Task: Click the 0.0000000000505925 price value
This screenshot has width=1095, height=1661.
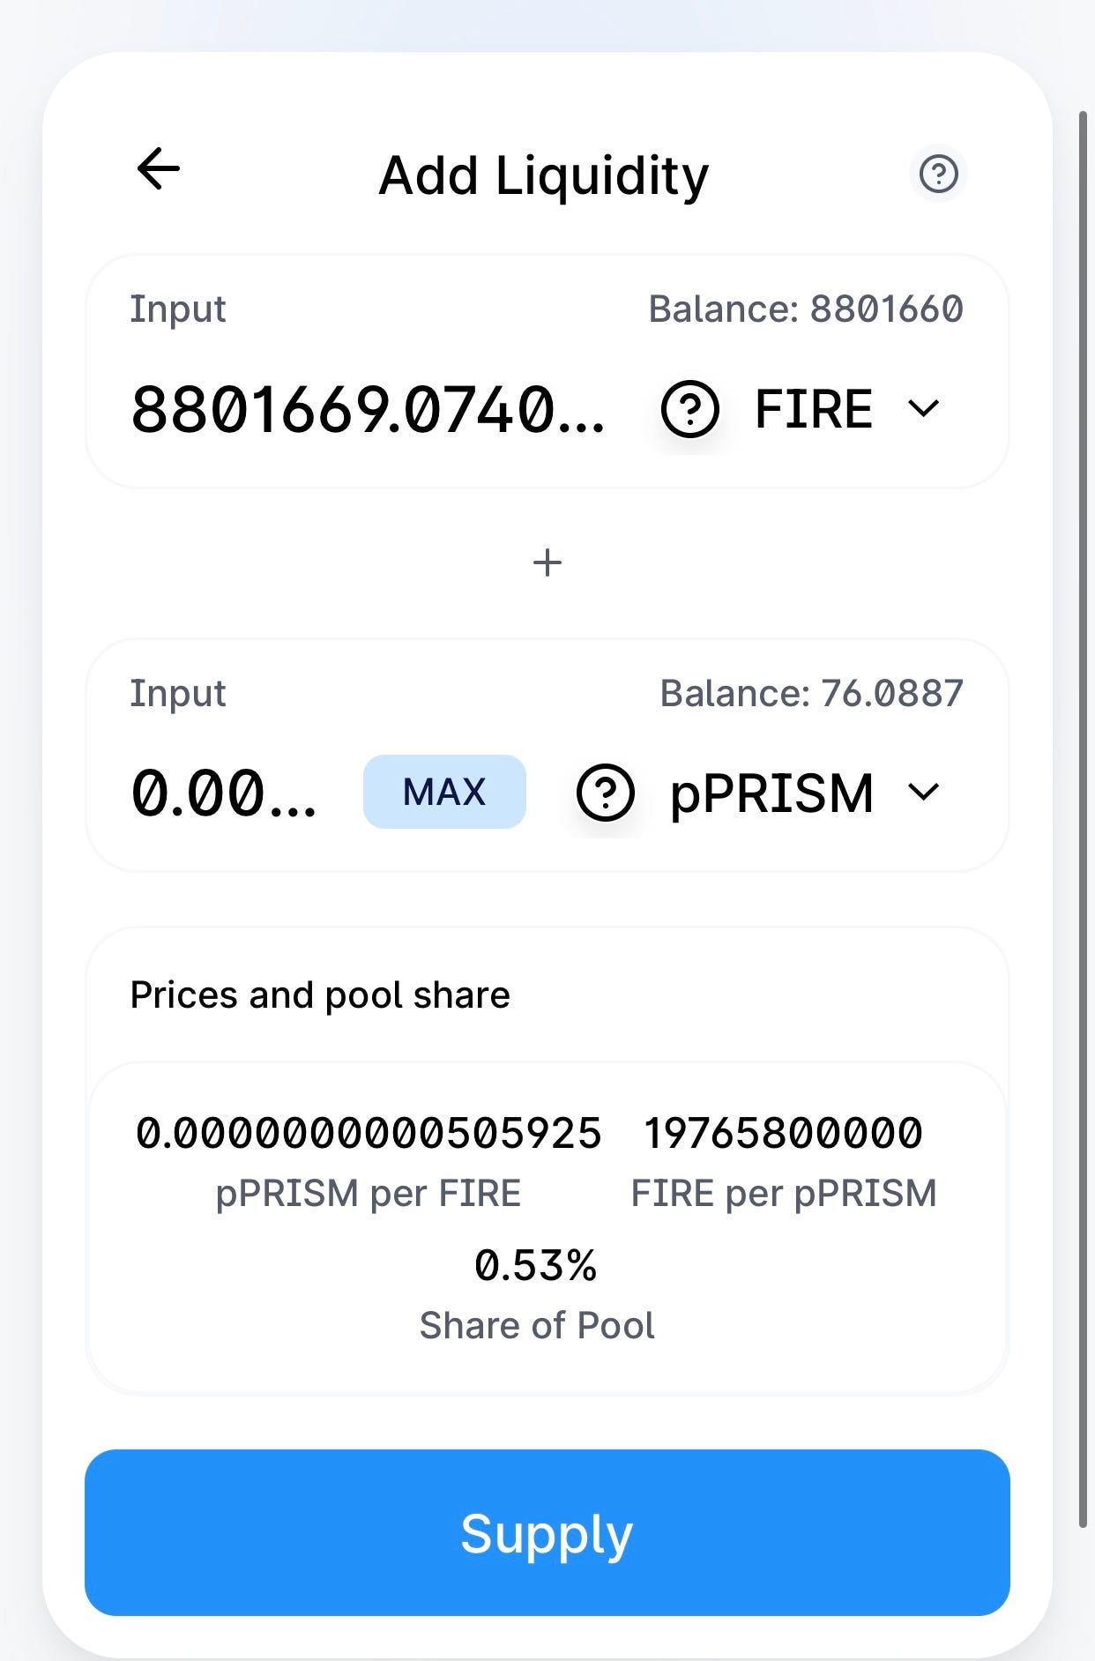Action: (369, 1133)
